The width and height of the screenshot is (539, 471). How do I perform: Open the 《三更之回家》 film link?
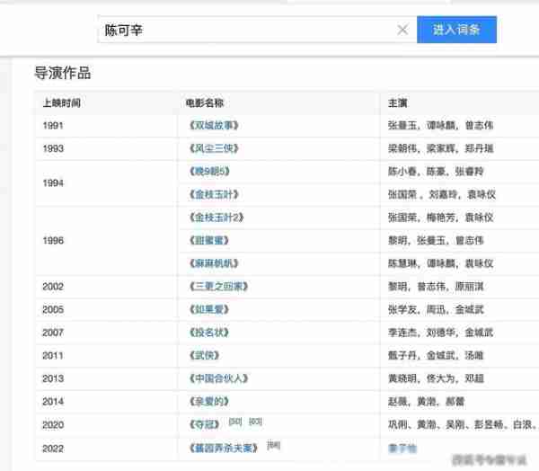[218, 286]
